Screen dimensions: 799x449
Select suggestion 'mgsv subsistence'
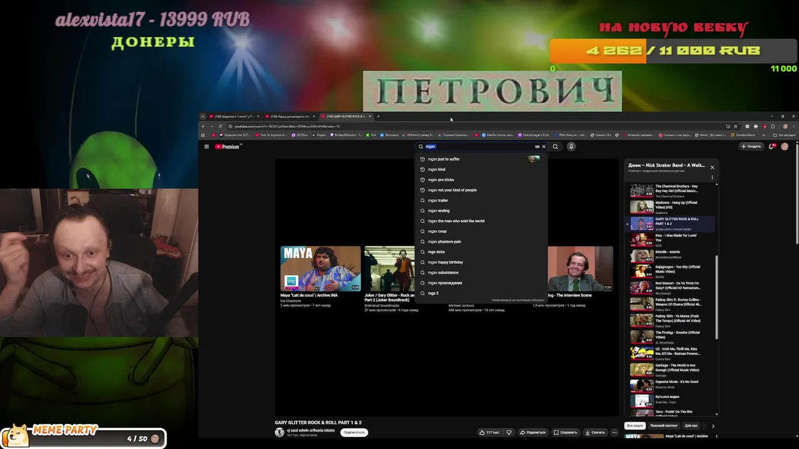[x=481, y=273]
